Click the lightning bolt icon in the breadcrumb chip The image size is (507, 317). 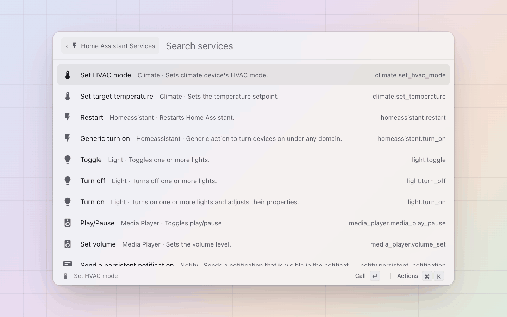(x=75, y=46)
